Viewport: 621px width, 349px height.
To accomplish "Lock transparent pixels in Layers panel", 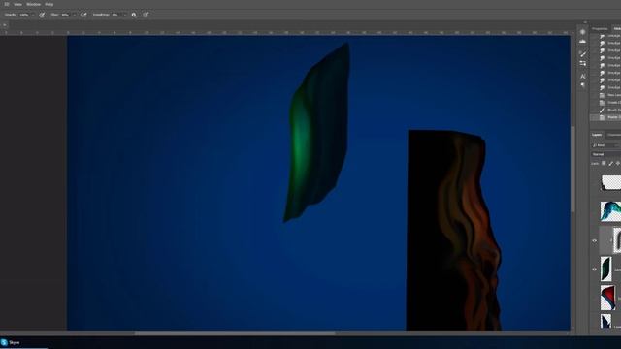I will [x=604, y=163].
